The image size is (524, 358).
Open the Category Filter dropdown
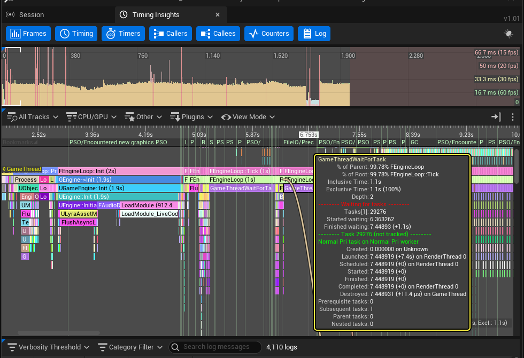130,347
